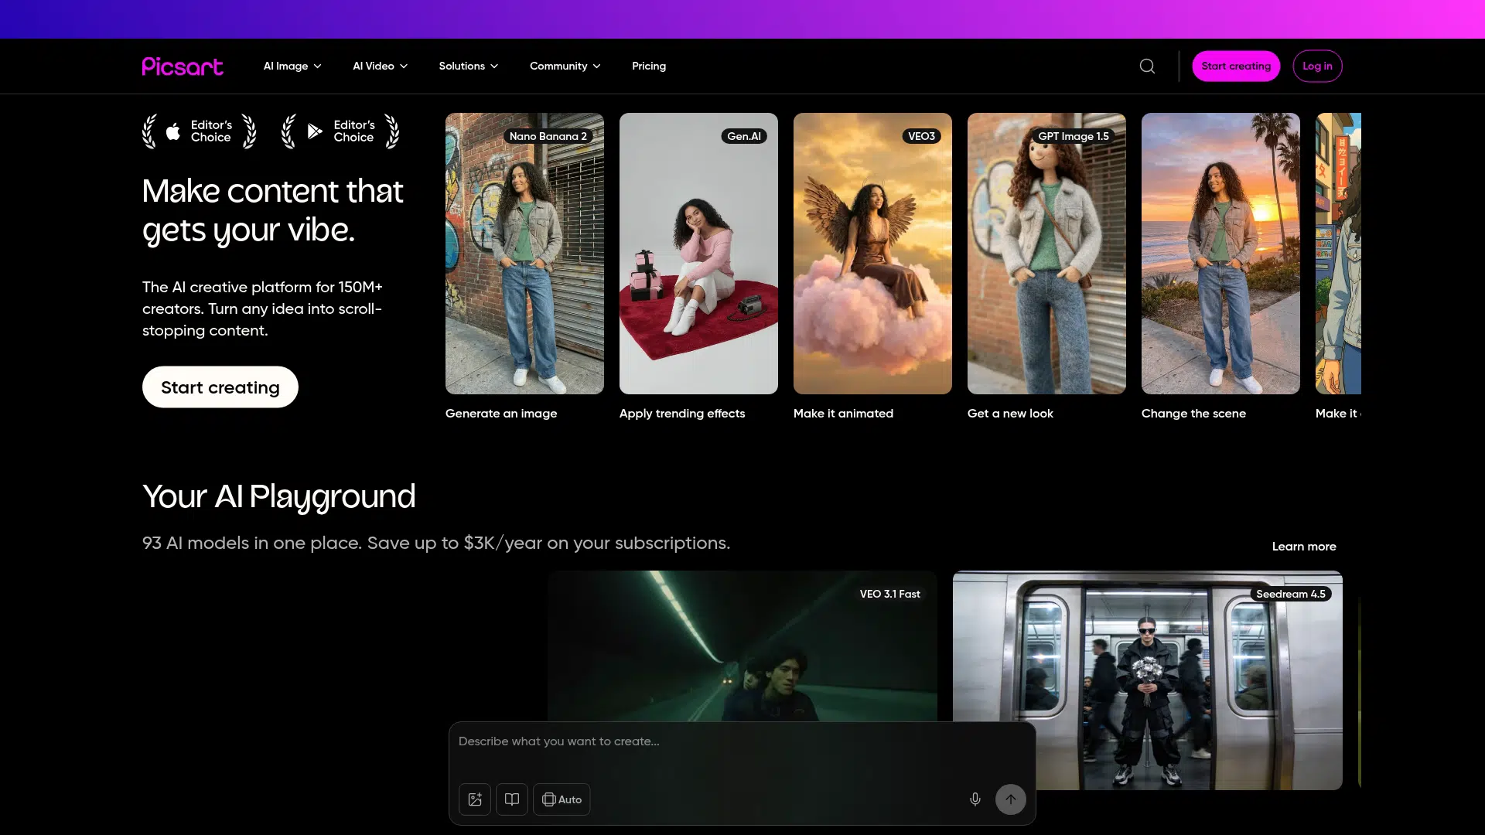This screenshot has width=1485, height=835.
Task: Open the Solutions dropdown
Action: click(468, 66)
